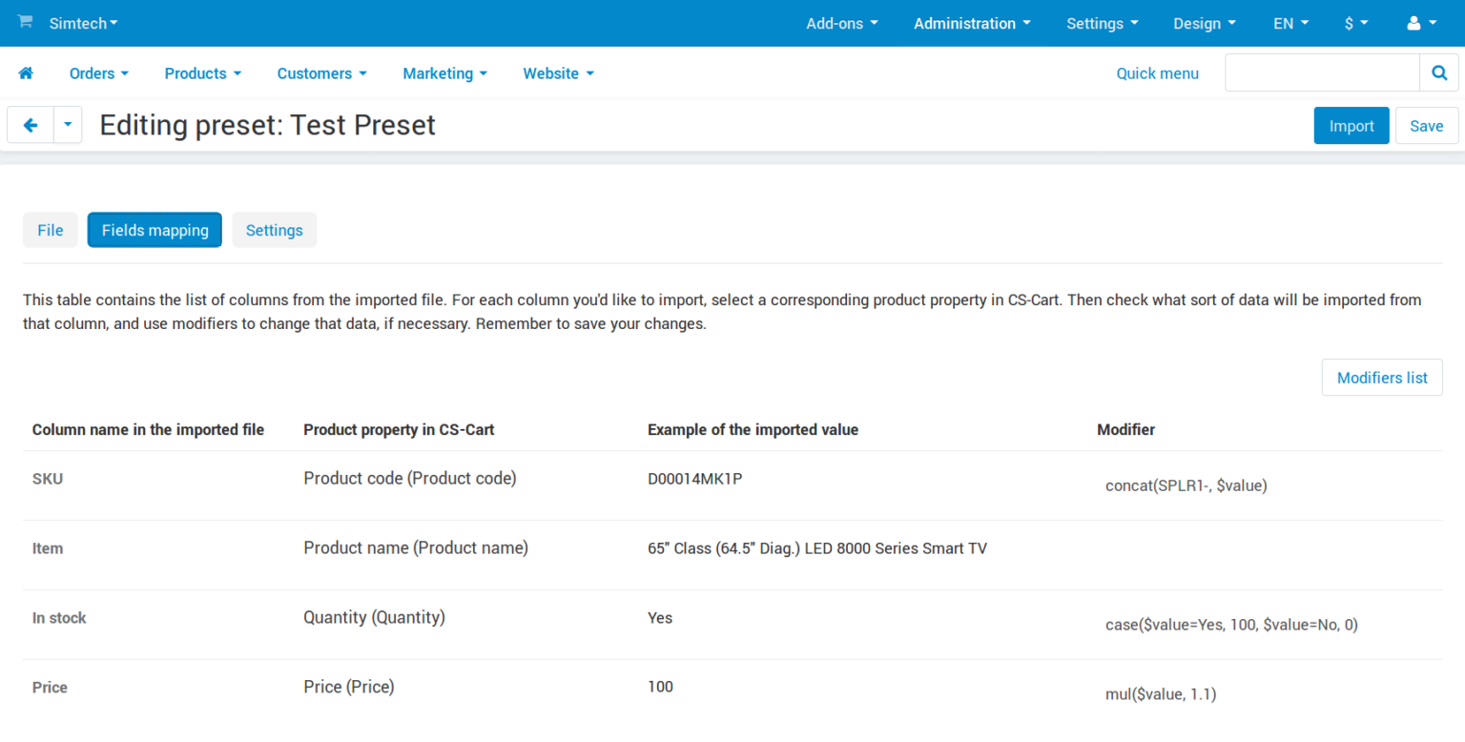The width and height of the screenshot is (1465, 742).
Task: Switch to the Settings tab of the preset
Action: pyautogui.click(x=274, y=230)
